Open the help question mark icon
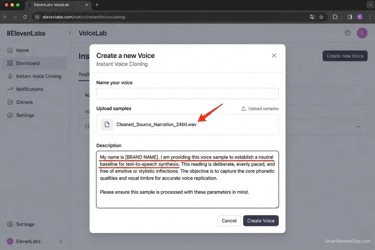375x250 pixels. click(348, 33)
